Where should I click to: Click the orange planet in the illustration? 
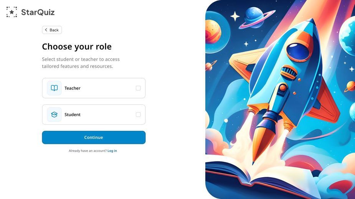(213, 31)
